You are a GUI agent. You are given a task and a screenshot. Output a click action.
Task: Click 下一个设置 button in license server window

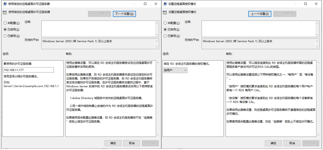point(125,14)
